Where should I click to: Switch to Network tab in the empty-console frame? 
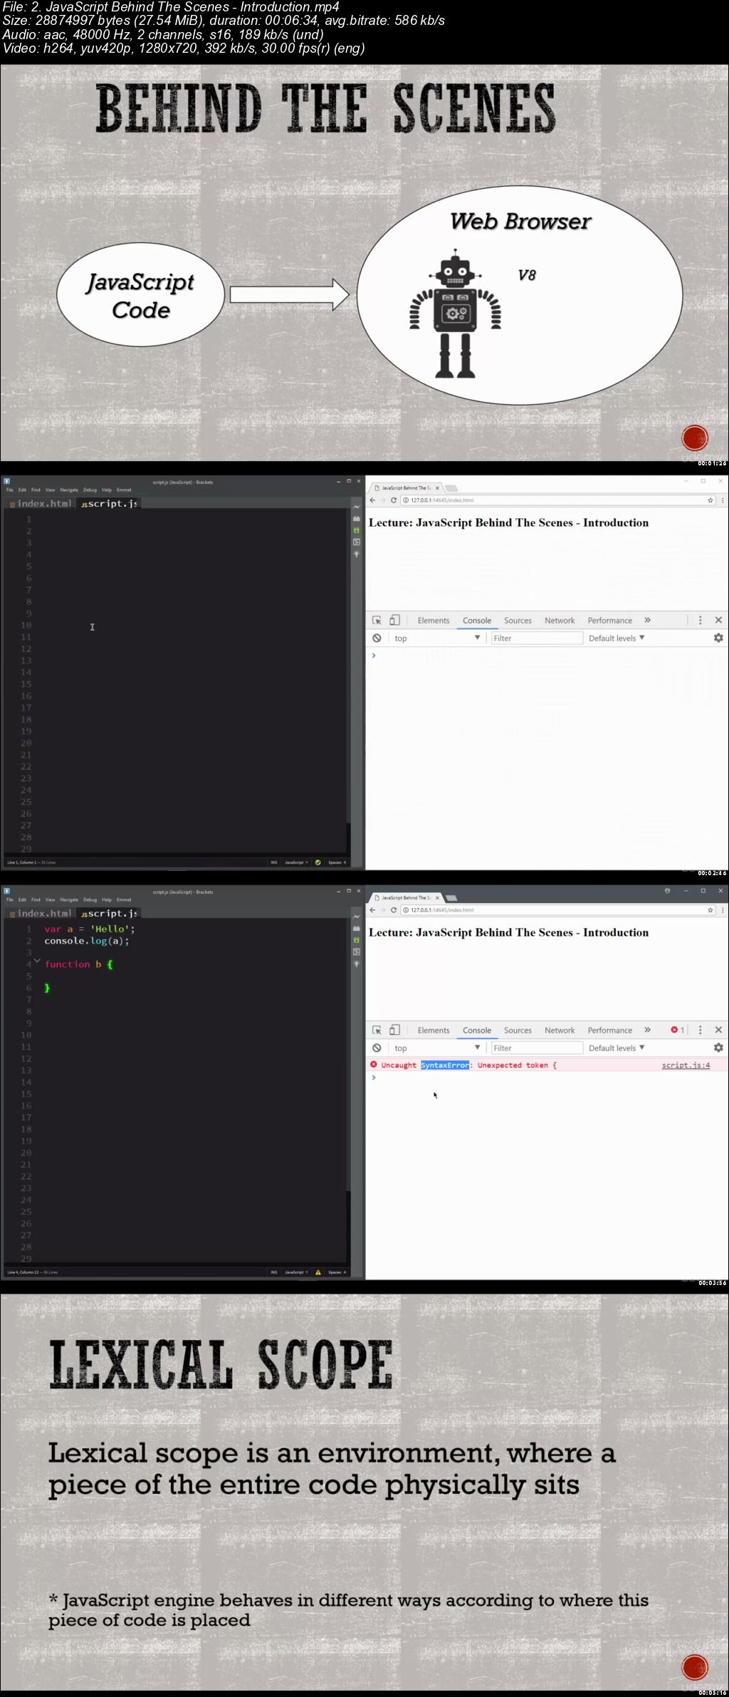point(560,620)
